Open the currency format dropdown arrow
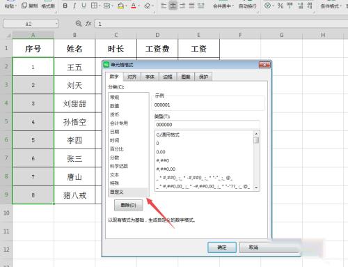Screen dimensions: 348x267 [x=273, y=6]
